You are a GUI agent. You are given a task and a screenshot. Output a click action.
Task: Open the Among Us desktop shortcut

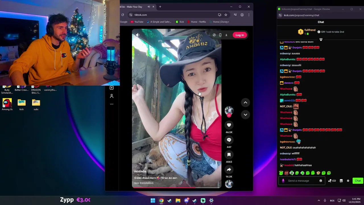point(7,104)
